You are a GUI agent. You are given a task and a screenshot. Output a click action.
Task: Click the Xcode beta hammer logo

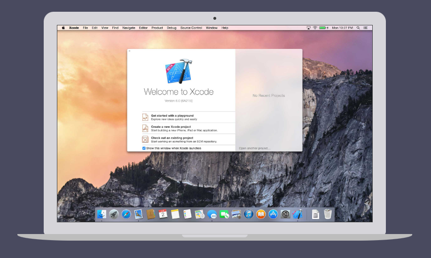(179, 71)
